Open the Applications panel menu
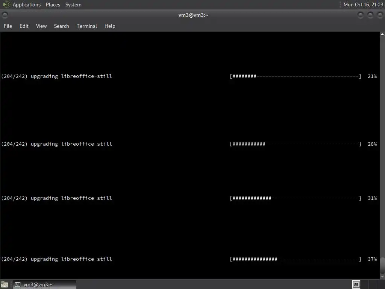This screenshot has height=289, width=385. (x=27, y=5)
